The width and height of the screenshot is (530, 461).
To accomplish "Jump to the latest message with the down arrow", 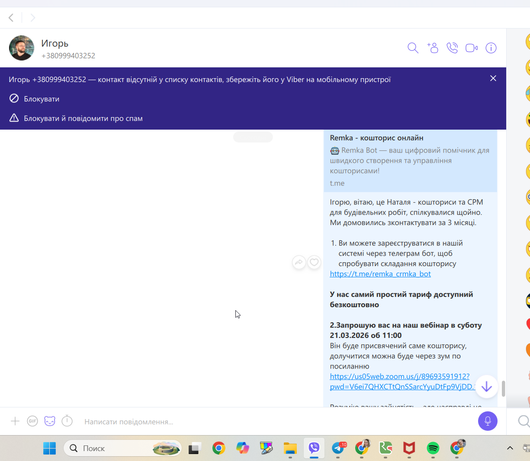I will pyautogui.click(x=486, y=387).
